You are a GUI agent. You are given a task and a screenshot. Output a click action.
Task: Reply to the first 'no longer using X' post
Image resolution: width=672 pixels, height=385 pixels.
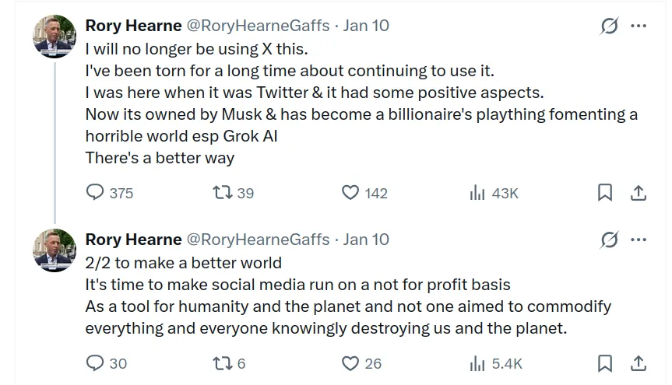point(95,192)
